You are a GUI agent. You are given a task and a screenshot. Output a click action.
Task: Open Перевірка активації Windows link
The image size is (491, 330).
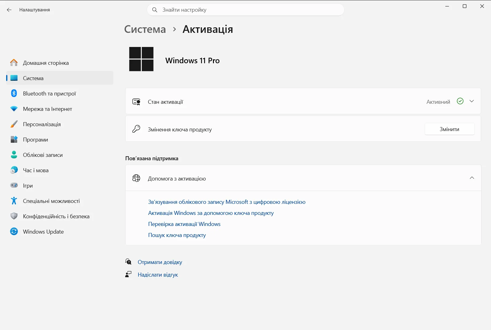point(184,224)
